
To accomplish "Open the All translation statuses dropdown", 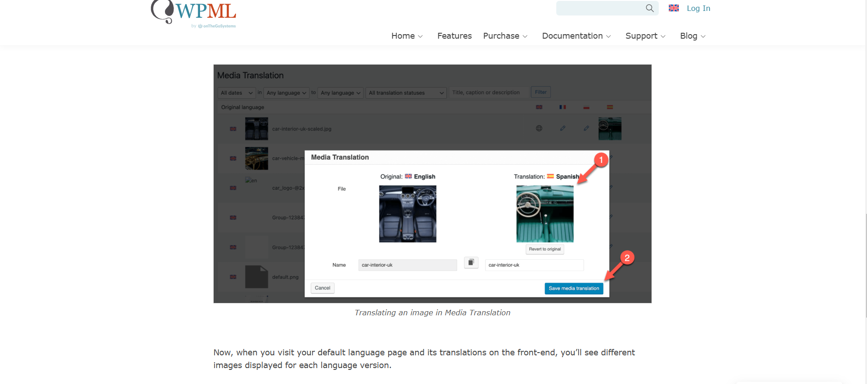I will (406, 93).
